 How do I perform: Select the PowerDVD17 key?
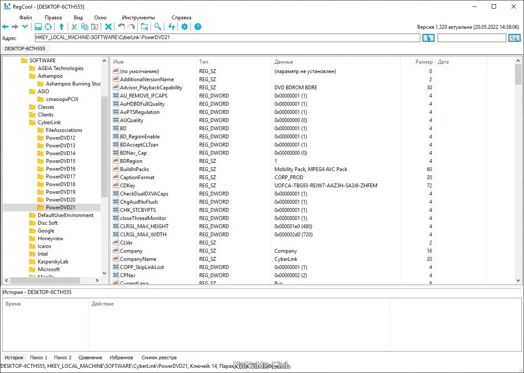[61, 177]
